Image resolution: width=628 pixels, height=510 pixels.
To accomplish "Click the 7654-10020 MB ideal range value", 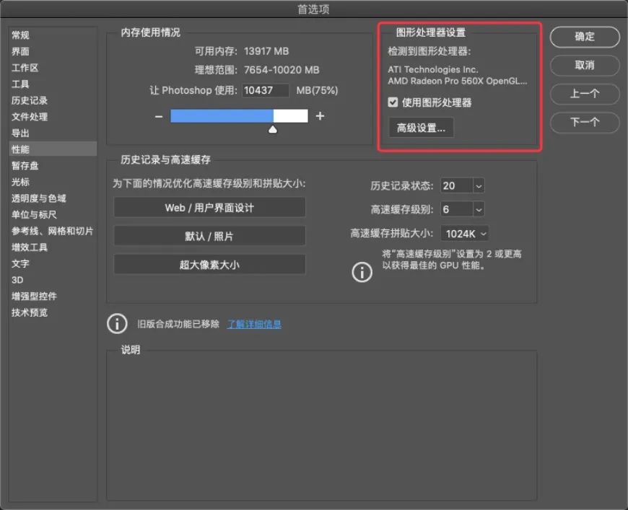I will pyautogui.click(x=282, y=70).
